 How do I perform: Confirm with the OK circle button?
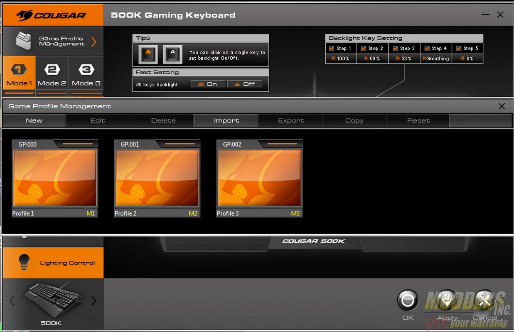[408, 300]
